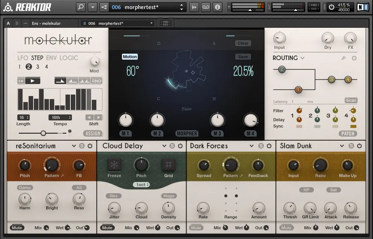Toggle the audio engine power button
Viewport: 373px width, 239px height.
pyautogui.click(x=331, y=7)
